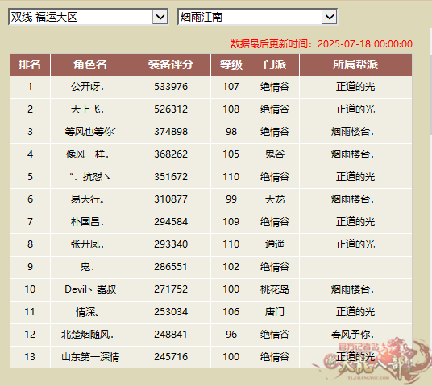The height and width of the screenshot is (386, 432).
Task: Open the 烟雨江南 server dropdown
Action: point(257,17)
